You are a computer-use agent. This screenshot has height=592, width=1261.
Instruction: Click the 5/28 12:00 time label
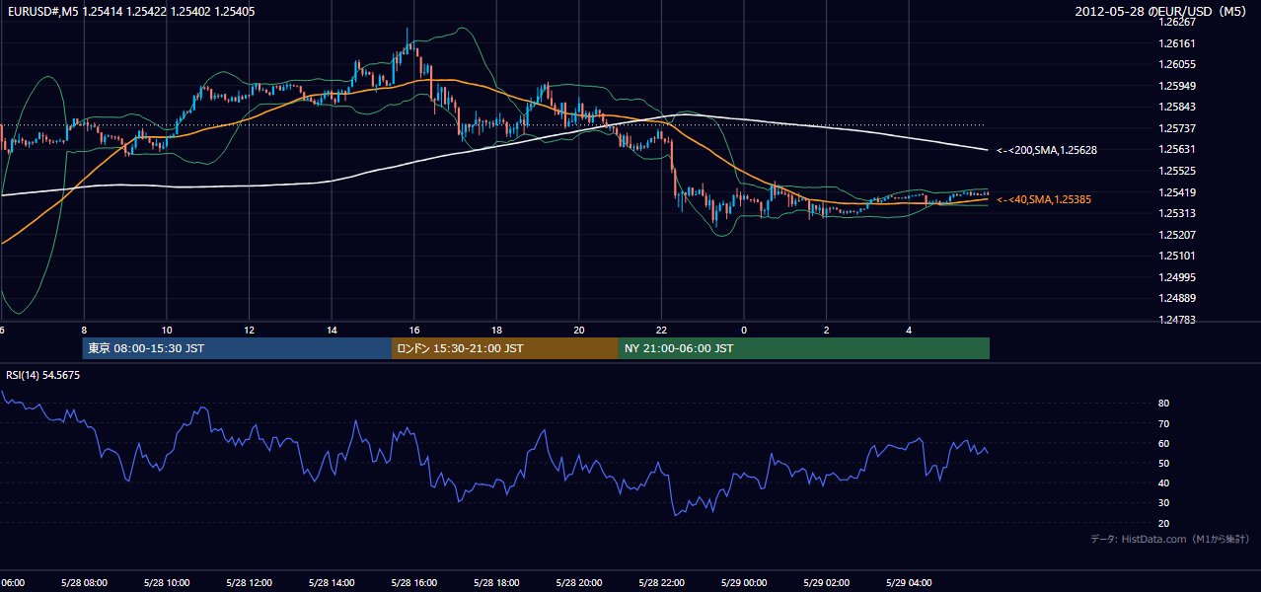point(249,583)
